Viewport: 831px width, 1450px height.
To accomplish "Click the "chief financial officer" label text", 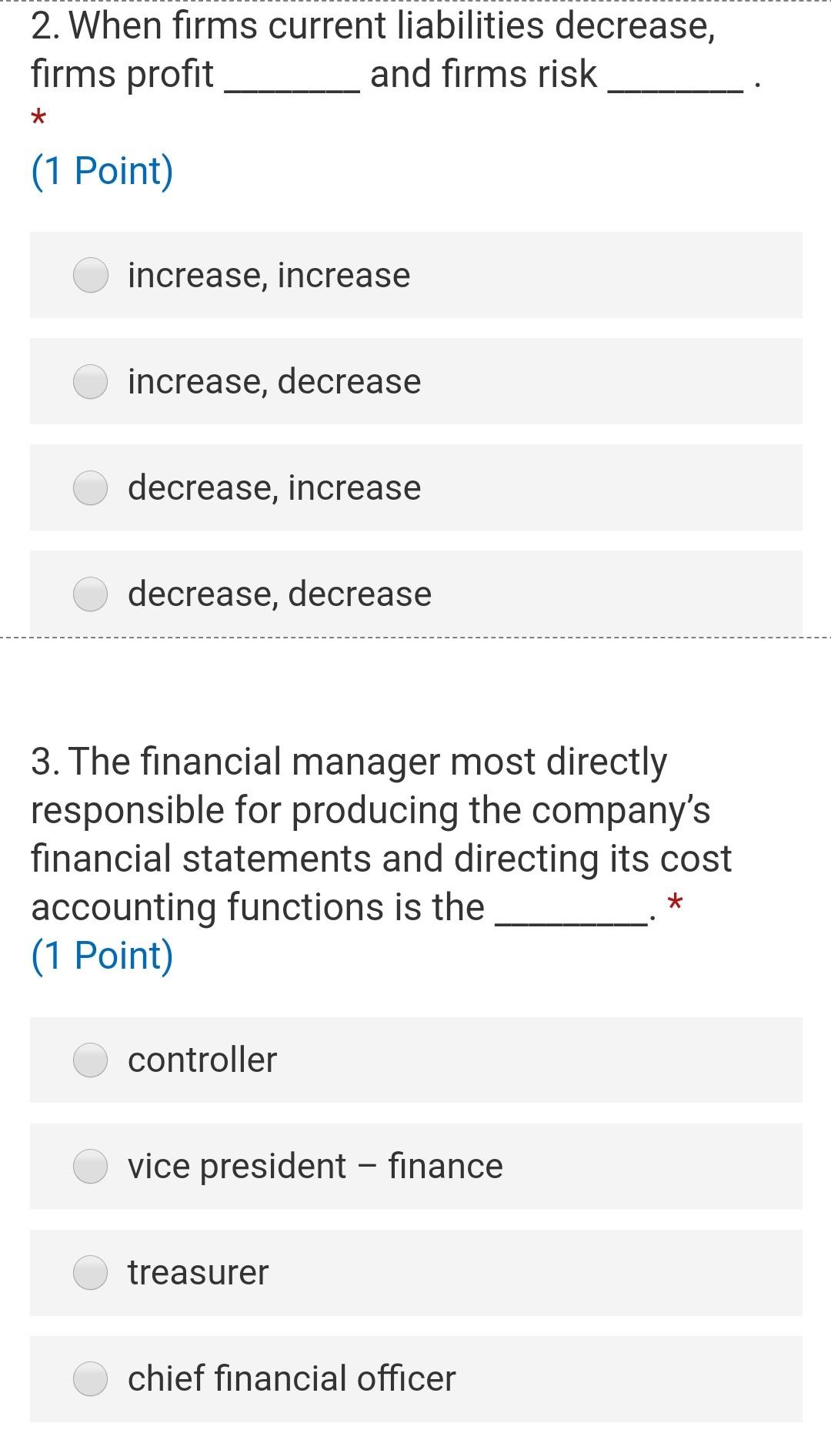I will 292,1378.
